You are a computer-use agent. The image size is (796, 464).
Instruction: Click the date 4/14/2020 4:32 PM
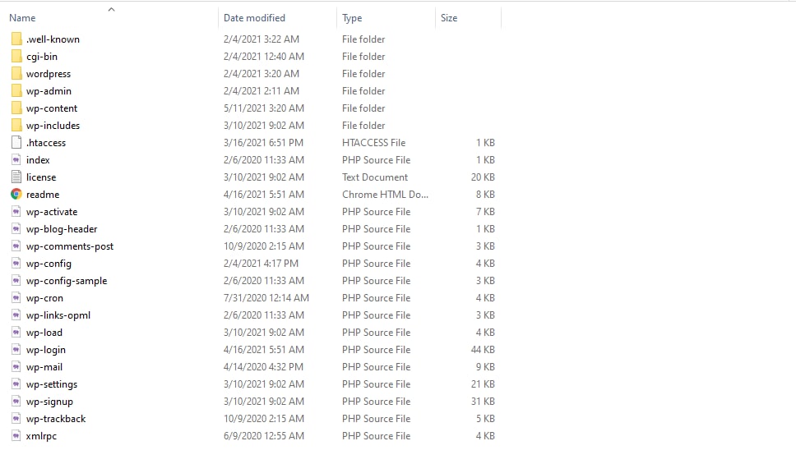[x=263, y=367]
